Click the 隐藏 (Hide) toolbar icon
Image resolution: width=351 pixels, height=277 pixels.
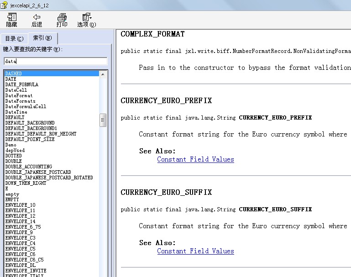(12, 20)
